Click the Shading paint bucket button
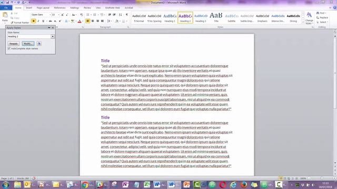 tap(117, 21)
